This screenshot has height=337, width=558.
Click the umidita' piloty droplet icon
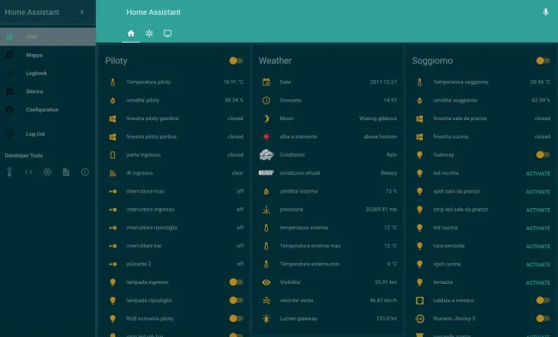pos(112,100)
